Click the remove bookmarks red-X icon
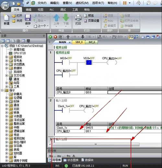Viewport: 162px width, 168px height. 158,37
